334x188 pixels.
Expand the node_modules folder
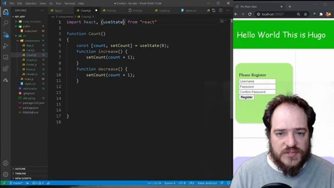click(16, 21)
